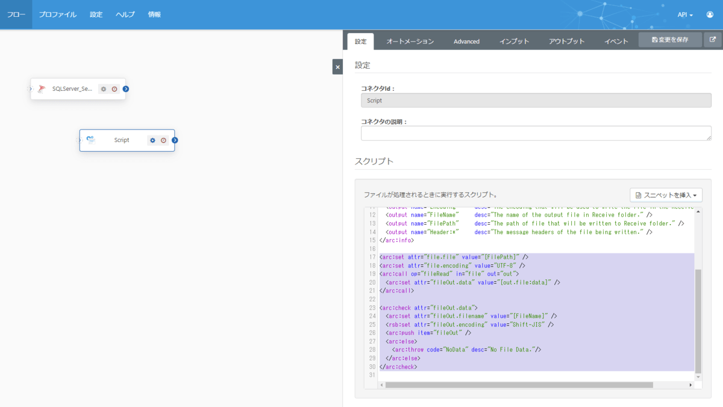
Task: Select the Advanced tab
Action: [466, 42]
